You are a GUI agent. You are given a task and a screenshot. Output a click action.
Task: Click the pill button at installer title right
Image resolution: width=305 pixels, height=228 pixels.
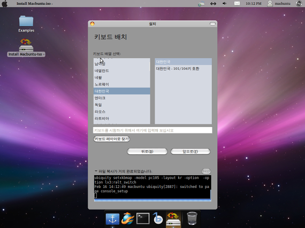pos(212,23)
